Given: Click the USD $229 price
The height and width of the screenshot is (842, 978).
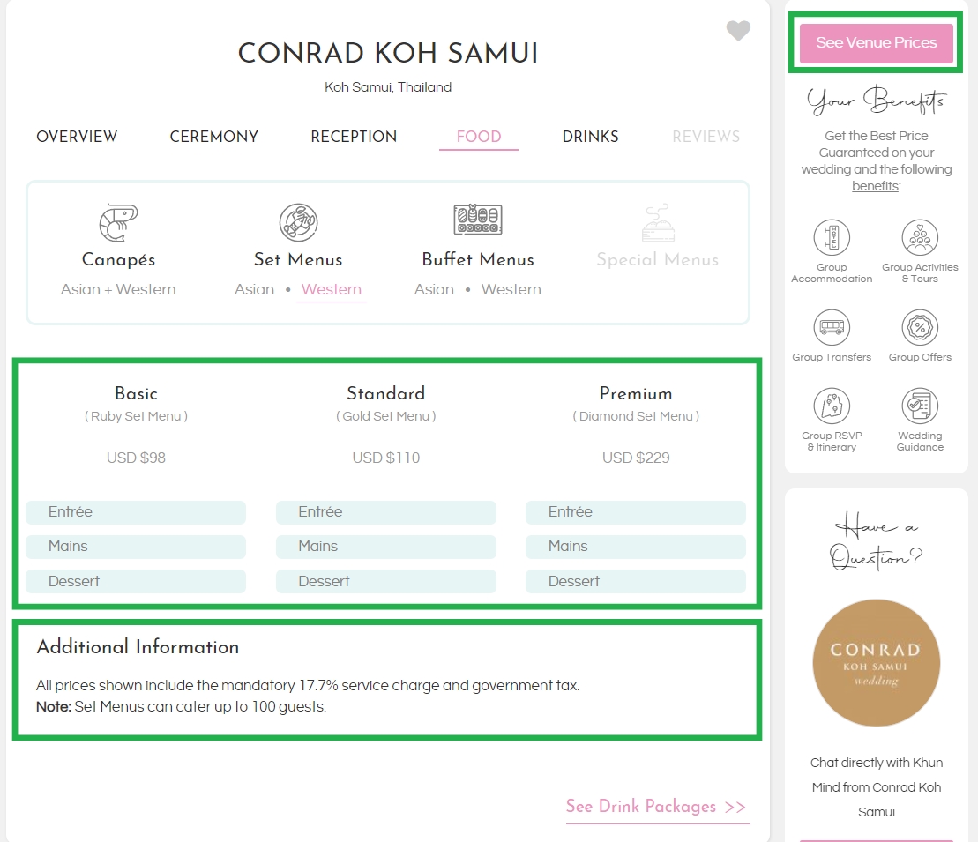Looking at the screenshot, I should click(636, 458).
